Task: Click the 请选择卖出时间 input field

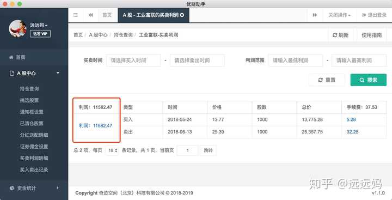Action: coord(197,60)
